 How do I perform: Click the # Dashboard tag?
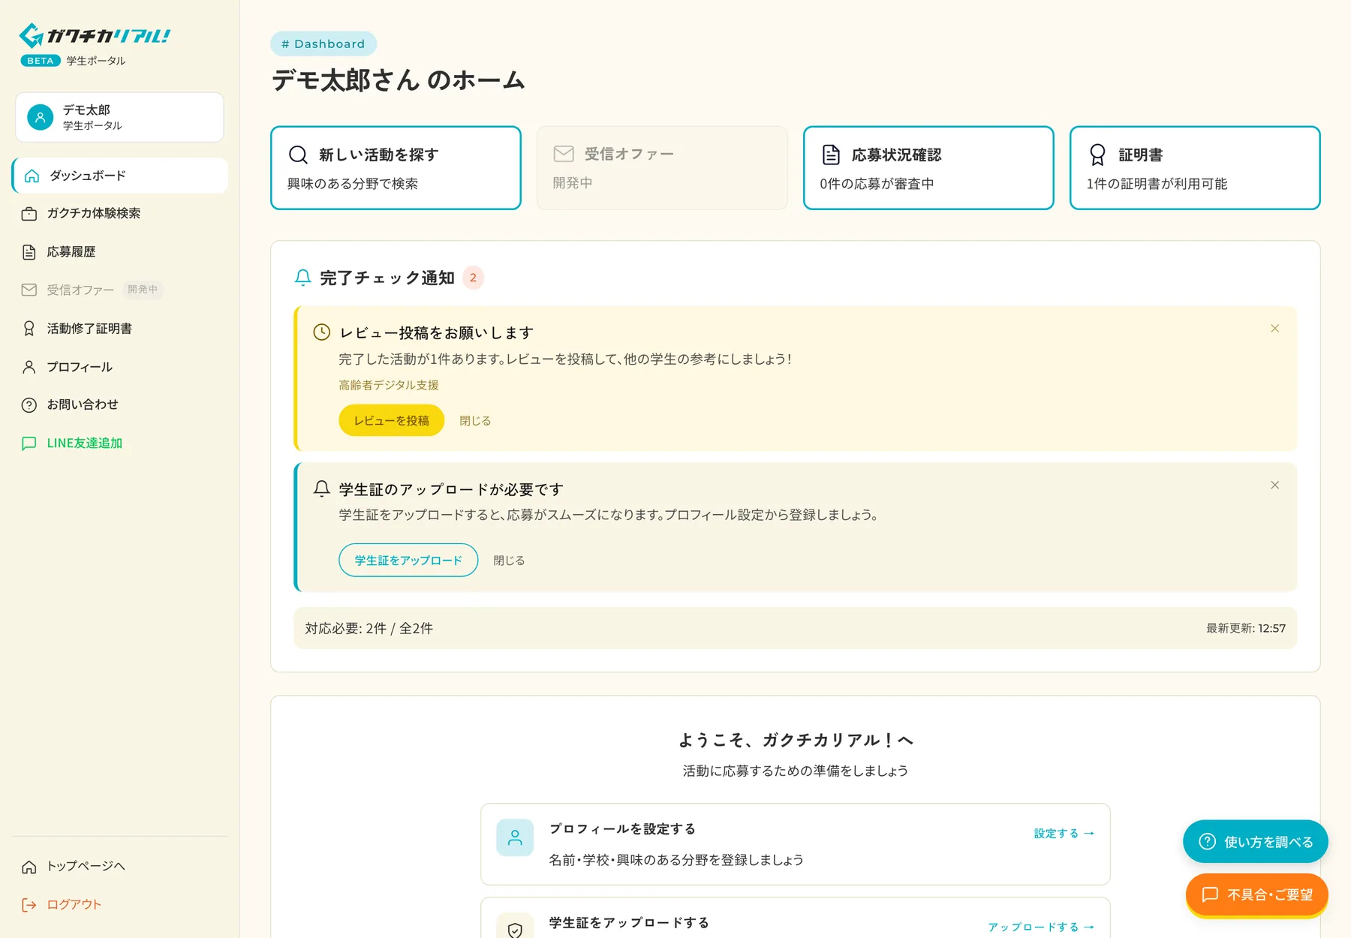tap(323, 44)
